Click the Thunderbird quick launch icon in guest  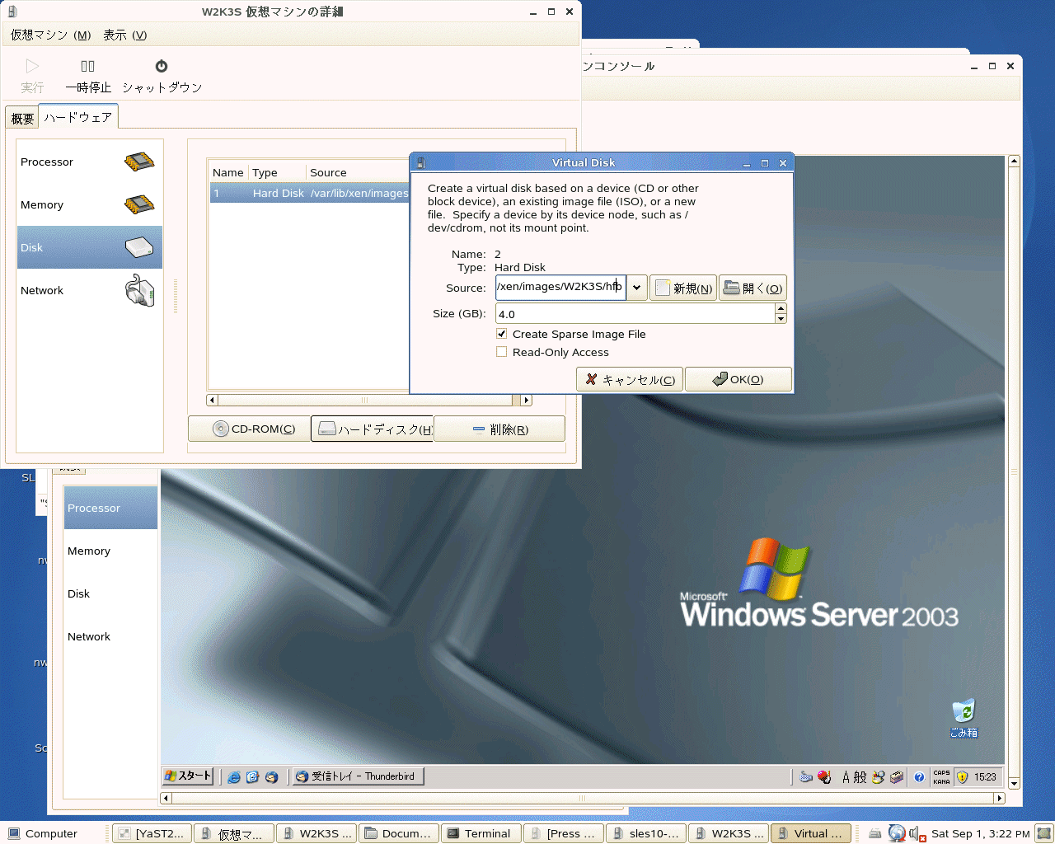(271, 776)
